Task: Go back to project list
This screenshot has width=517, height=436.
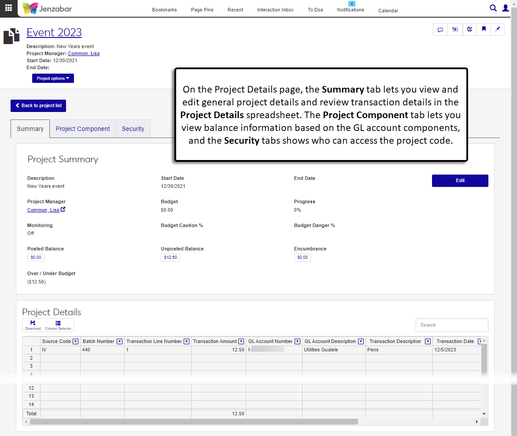Action: click(38, 106)
